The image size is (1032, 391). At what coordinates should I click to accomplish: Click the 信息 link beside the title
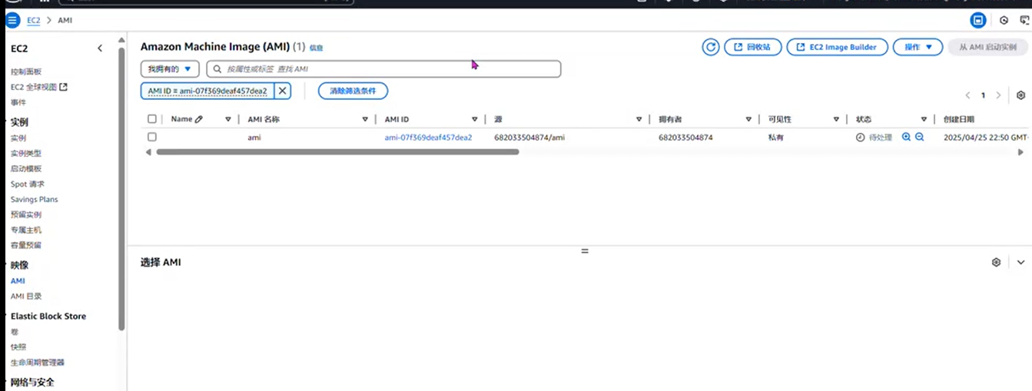317,48
